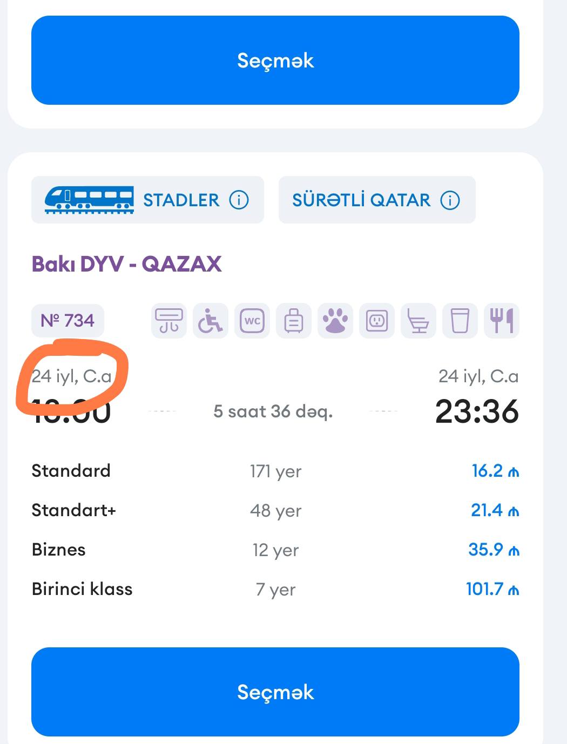Image resolution: width=567 pixels, height=744 pixels.
Task: Click the pet paw amenity icon
Action: point(335,321)
